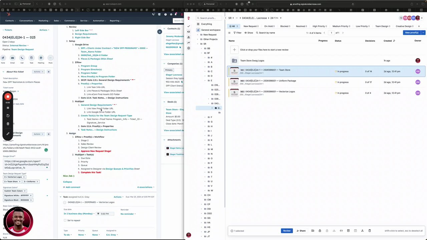
Task: Open the E.A. Gray assignee dropdown
Action: (112, 235)
